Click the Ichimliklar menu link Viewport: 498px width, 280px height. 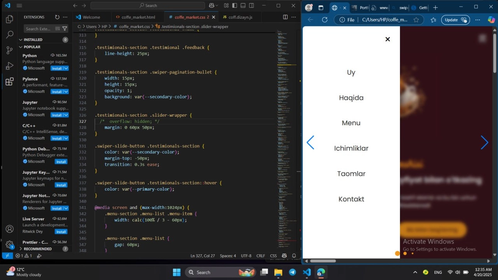click(x=351, y=149)
